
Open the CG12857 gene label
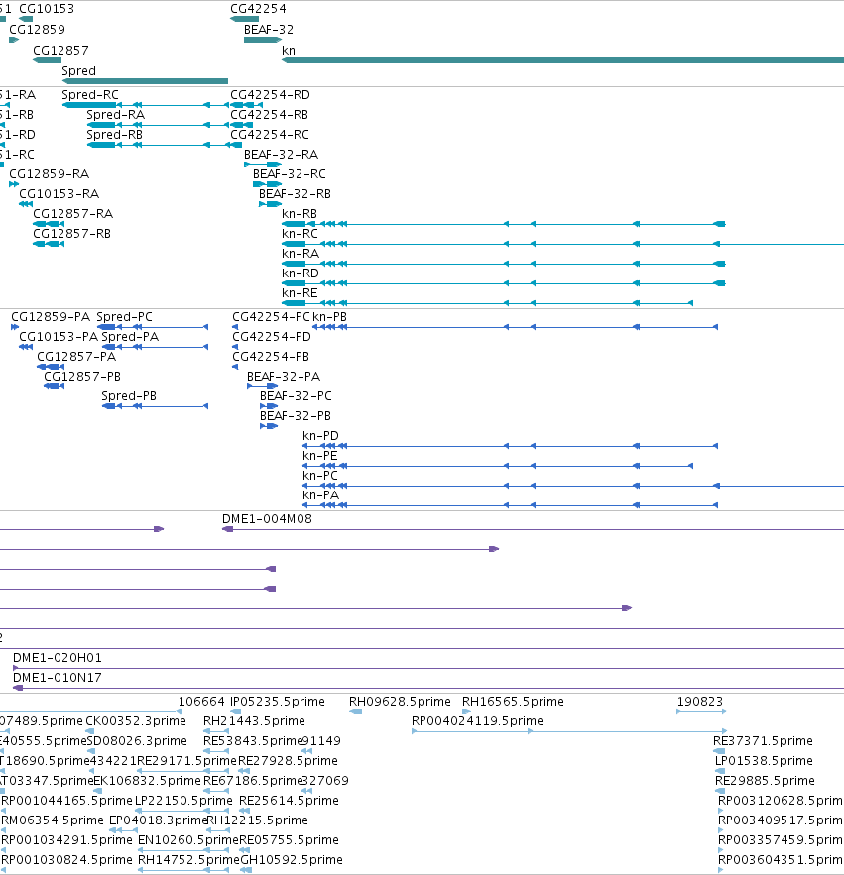click(60, 50)
